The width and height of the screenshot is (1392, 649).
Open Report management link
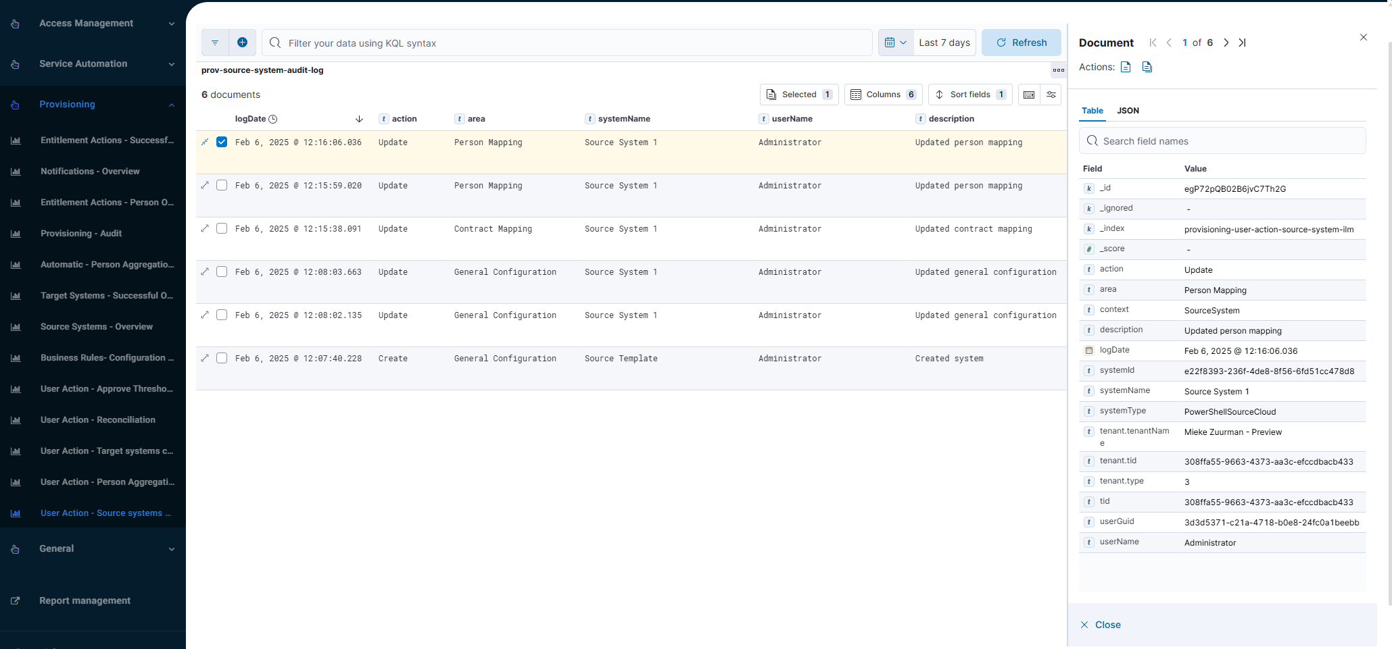point(85,600)
